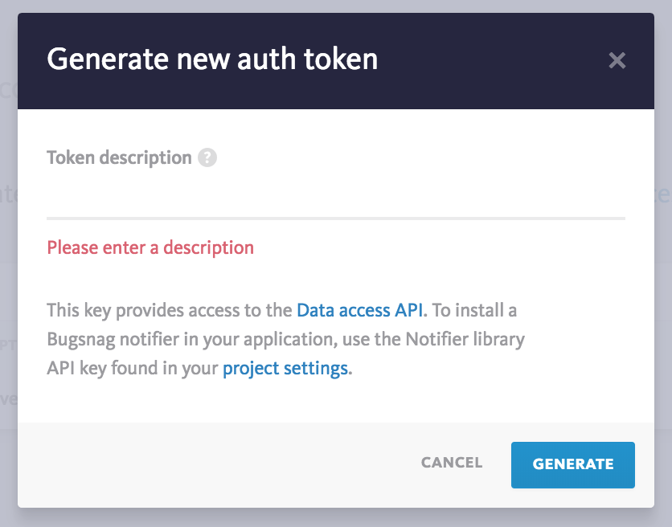Screen dimensions: 672x527
Task: Click the dimmed background right of dialog
Action: click(x=663, y=263)
